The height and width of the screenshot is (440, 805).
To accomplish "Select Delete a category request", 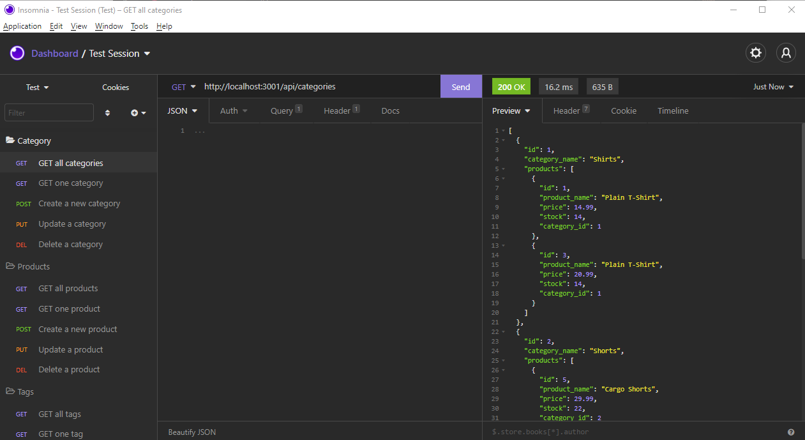I will pyautogui.click(x=79, y=245).
